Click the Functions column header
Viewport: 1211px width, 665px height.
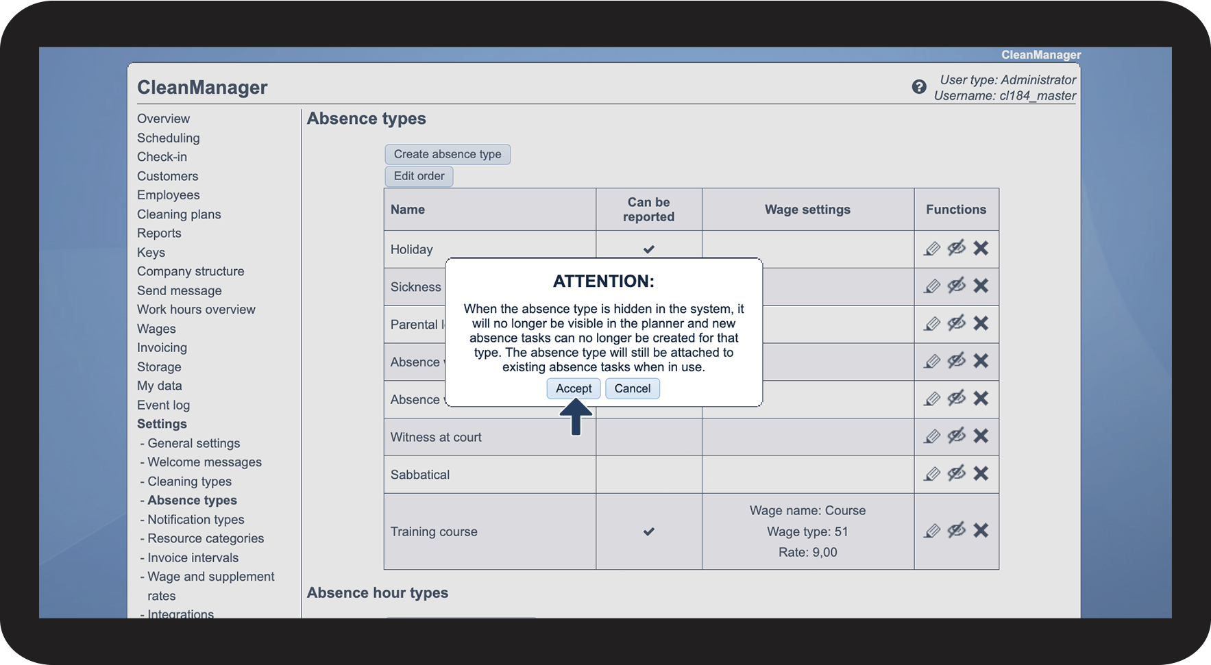point(956,210)
